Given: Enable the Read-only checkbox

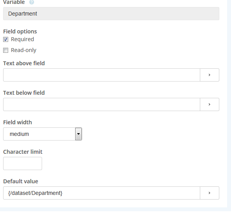Looking at the screenshot, I should 5,50.
